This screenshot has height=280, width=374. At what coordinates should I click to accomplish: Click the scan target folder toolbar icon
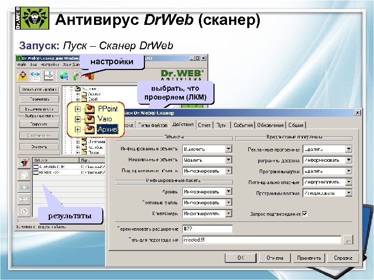point(23,76)
